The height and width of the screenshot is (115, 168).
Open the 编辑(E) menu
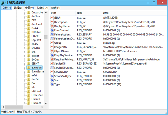coord(18,8)
